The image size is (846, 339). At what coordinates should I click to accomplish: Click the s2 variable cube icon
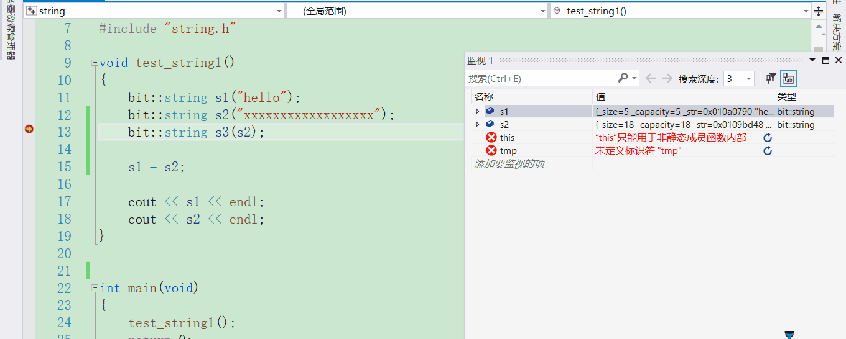click(x=490, y=125)
